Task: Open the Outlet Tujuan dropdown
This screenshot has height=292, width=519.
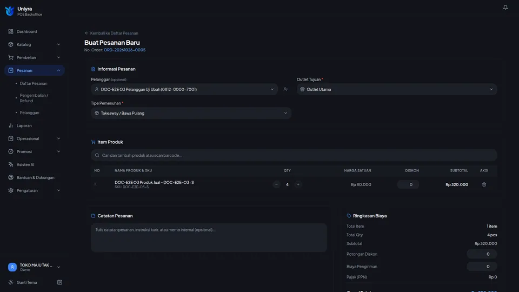Action: click(x=397, y=89)
